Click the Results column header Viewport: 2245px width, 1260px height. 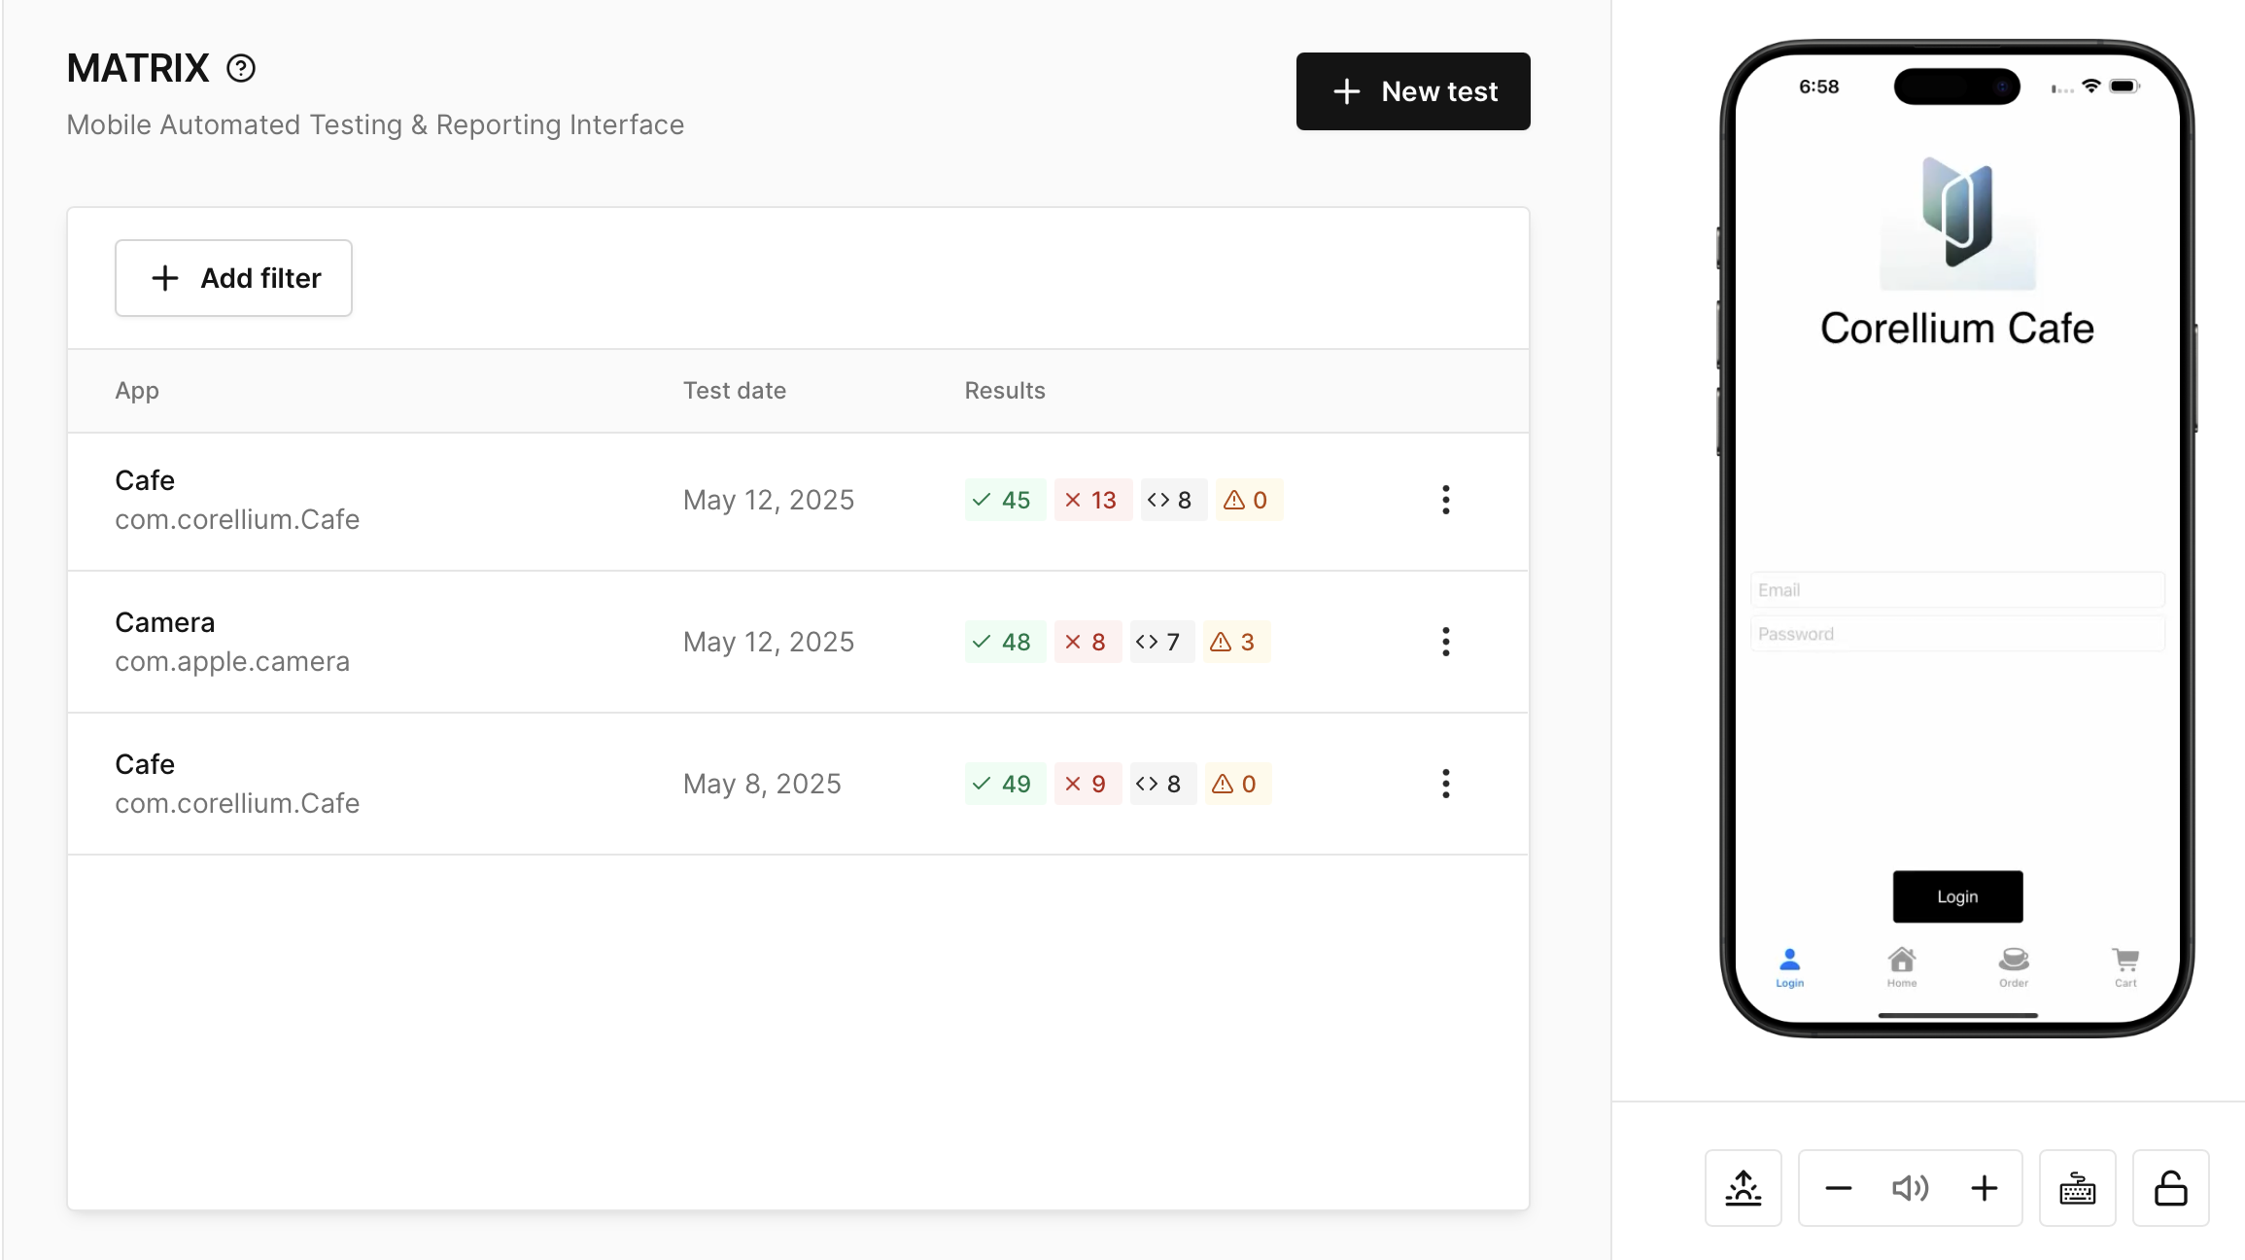coord(1005,391)
